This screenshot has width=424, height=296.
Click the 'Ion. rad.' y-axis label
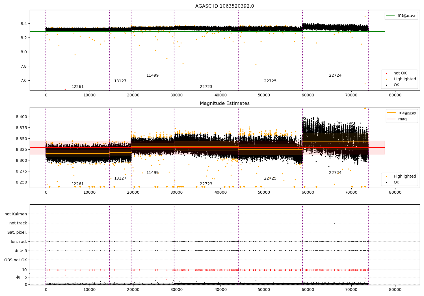click(19, 242)
